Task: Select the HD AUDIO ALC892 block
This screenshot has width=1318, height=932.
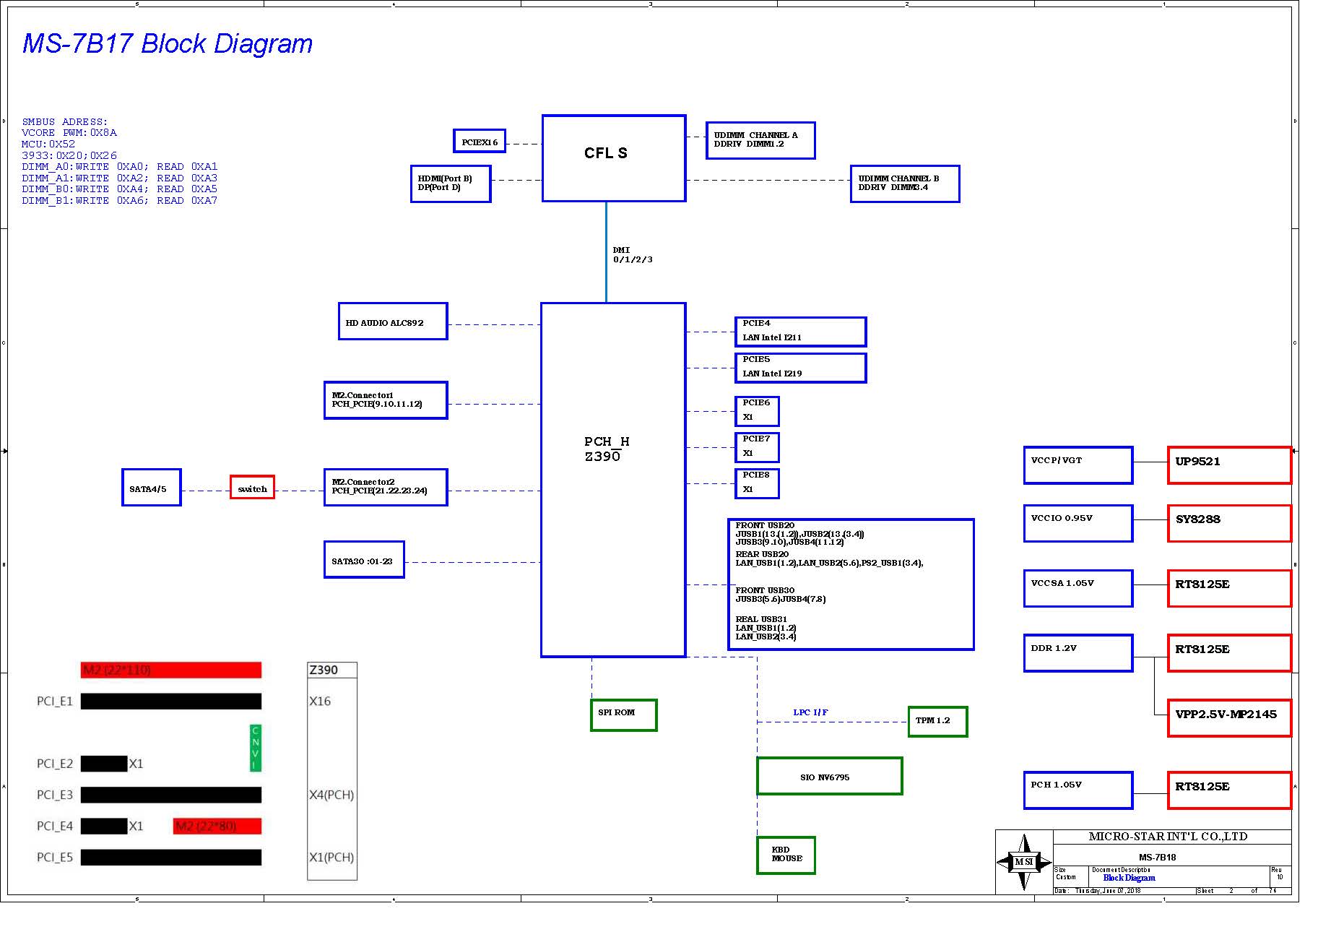Action: point(393,321)
